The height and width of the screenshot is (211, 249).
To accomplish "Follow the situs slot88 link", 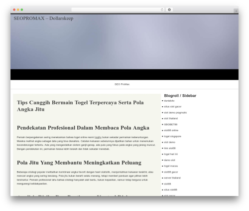I will (170, 190).
